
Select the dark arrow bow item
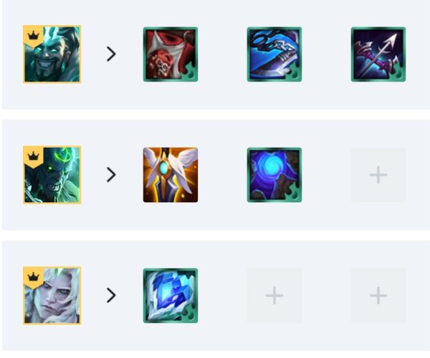(378, 55)
